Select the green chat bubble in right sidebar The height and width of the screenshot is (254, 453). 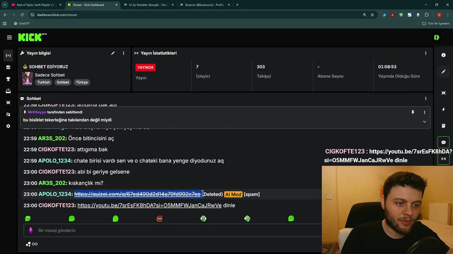[443, 143]
